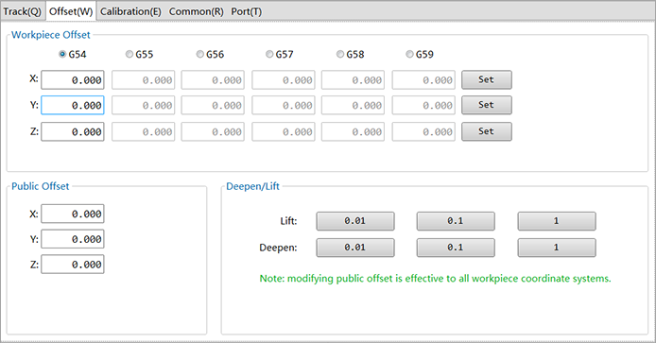Click the G59 Y offset field
This screenshot has width=656, height=343.
coord(423,106)
